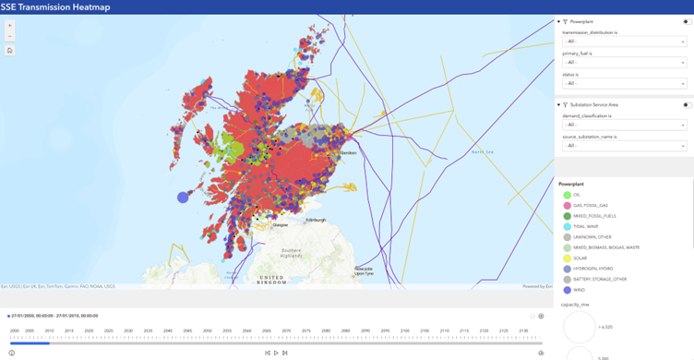Open demand_classification dropdown

(625, 125)
